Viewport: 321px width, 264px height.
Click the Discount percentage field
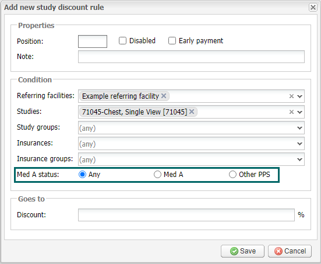pyautogui.click(x=186, y=215)
